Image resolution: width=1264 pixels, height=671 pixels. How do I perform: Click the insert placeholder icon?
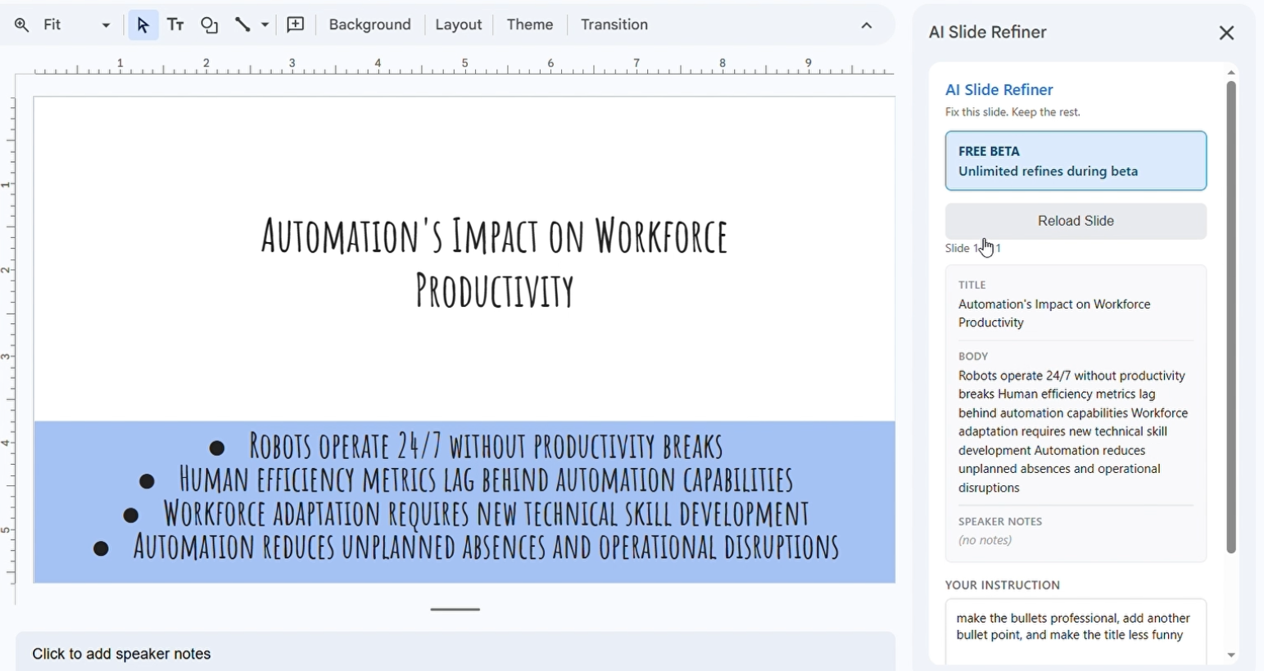[296, 25]
